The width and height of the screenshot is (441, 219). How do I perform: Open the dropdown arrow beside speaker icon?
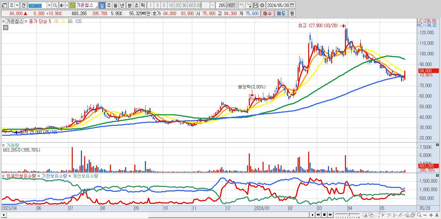[x=67, y=5]
